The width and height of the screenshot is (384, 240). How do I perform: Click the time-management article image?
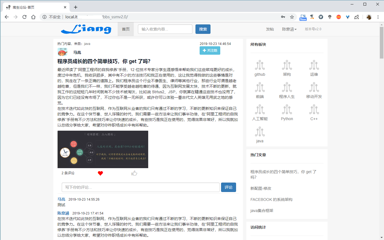pyautogui.click(x=103, y=149)
